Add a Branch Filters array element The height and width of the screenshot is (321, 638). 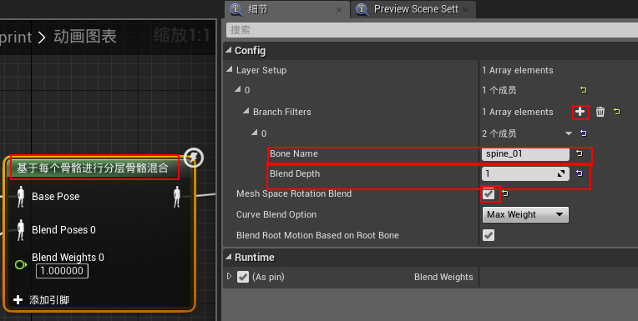(580, 112)
